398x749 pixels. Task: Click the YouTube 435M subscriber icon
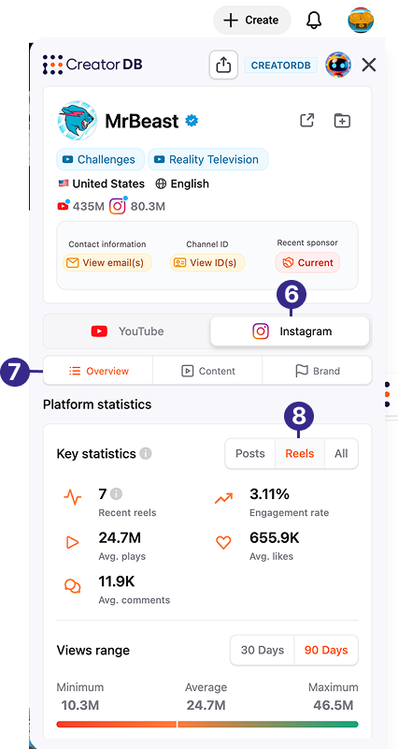pyautogui.click(x=63, y=206)
